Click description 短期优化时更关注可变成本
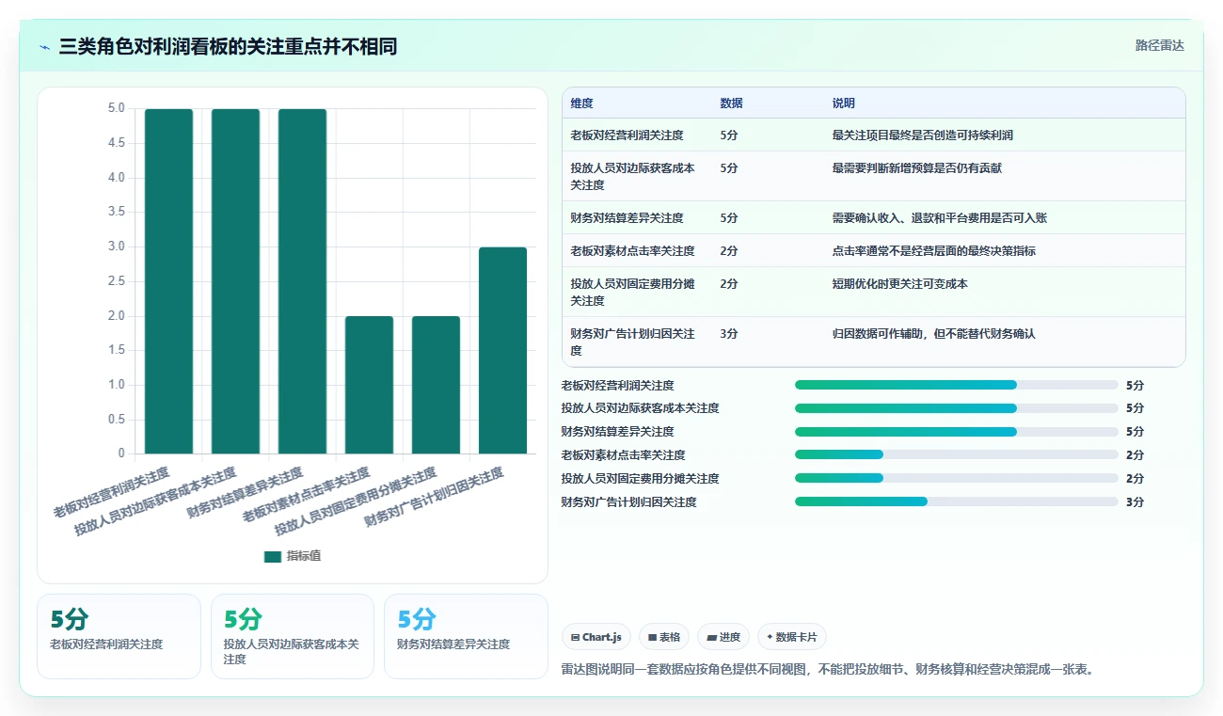Image resolution: width=1223 pixels, height=716 pixels. point(900,284)
